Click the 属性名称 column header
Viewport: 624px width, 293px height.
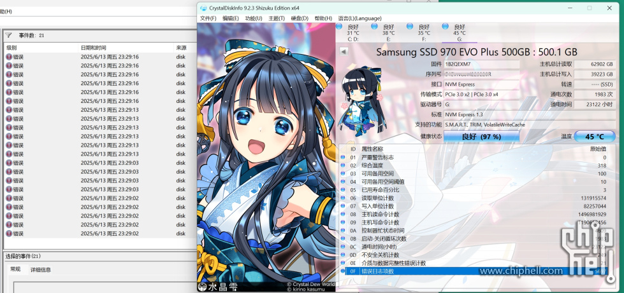(372, 149)
